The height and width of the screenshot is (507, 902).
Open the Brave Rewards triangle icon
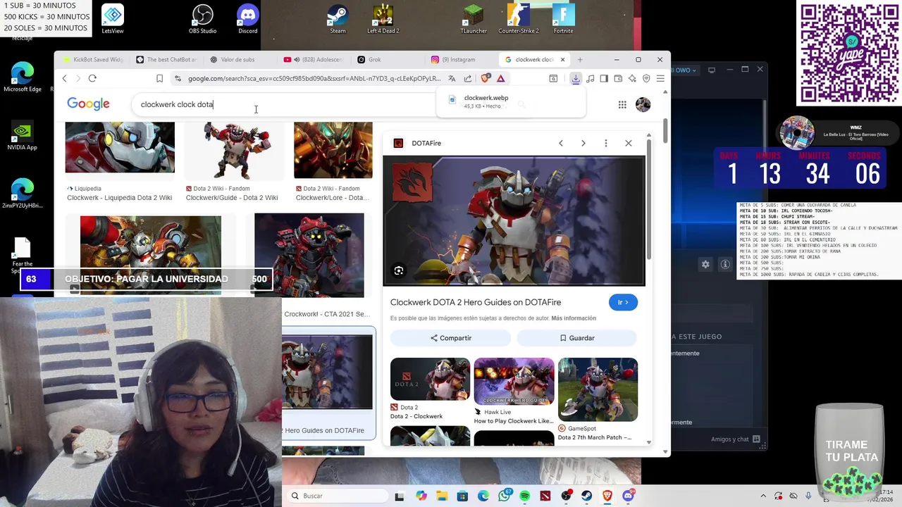point(500,78)
